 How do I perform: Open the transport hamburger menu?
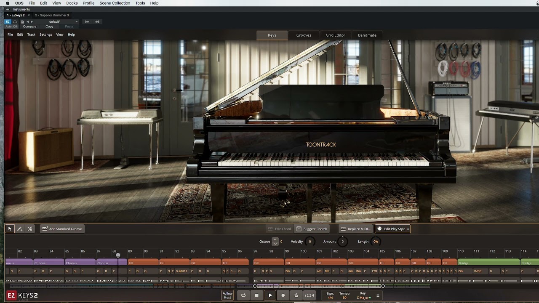click(x=378, y=295)
